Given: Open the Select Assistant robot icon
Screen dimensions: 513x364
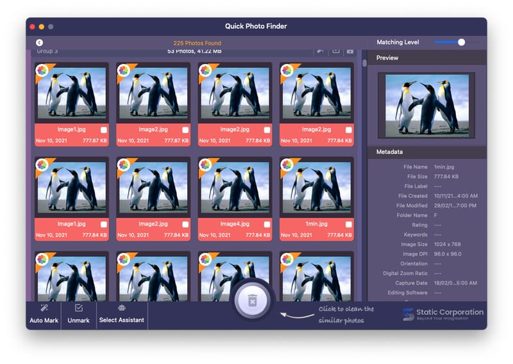Looking at the screenshot, I should [121, 308].
